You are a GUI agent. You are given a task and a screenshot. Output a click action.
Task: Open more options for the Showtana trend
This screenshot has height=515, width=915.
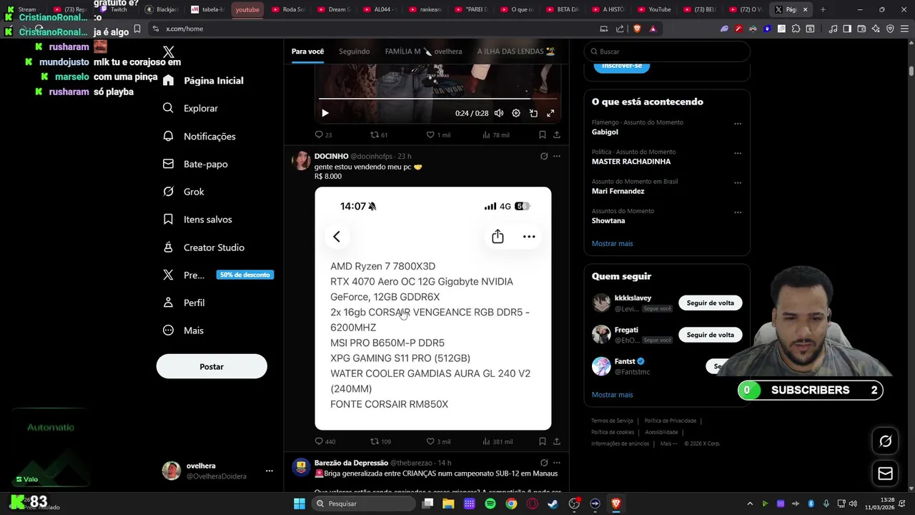coord(738,212)
